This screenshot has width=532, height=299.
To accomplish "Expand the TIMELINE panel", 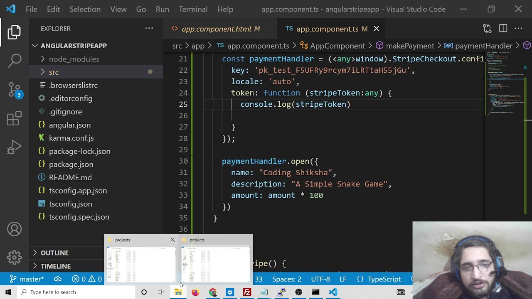I will (56, 266).
